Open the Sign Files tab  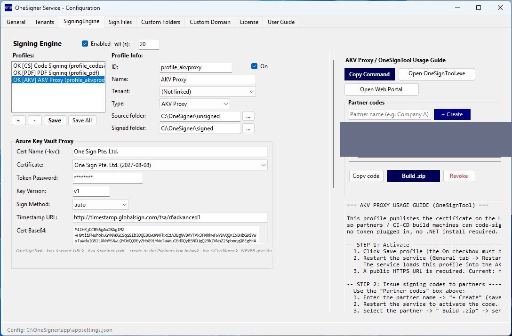(120, 22)
